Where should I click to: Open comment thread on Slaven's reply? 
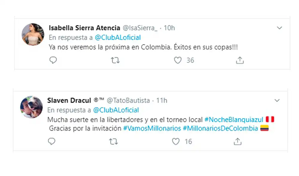[x=52, y=141]
